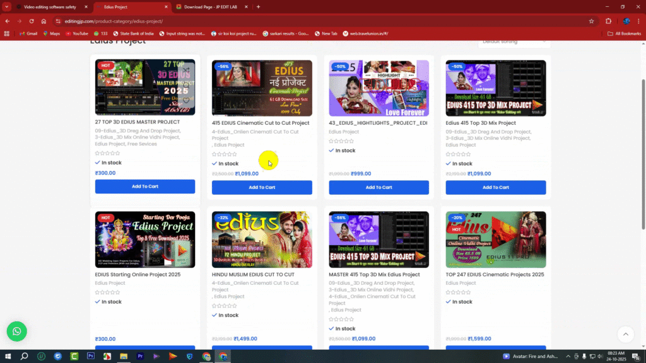
Task: Click the Chrome apps grid icon
Action: [7, 33]
